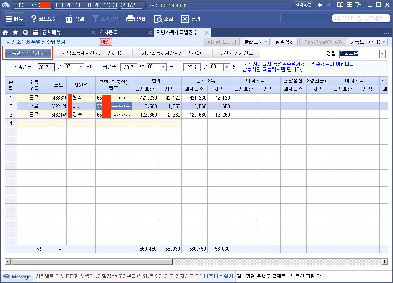Click the scrollbar left arrow
The width and height of the screenshot is (393, 283).
[8, 262]
